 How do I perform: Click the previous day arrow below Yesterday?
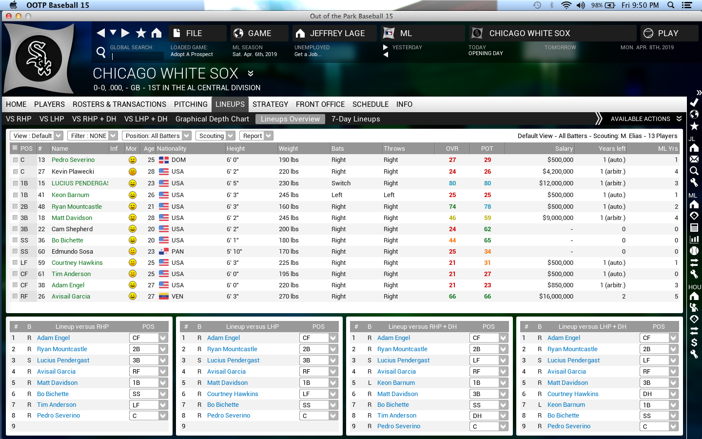(x=386, y=55)
